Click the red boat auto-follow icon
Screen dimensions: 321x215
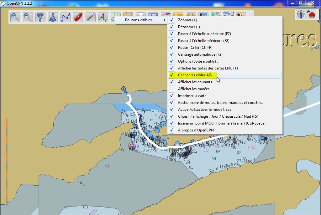(78, 17)
